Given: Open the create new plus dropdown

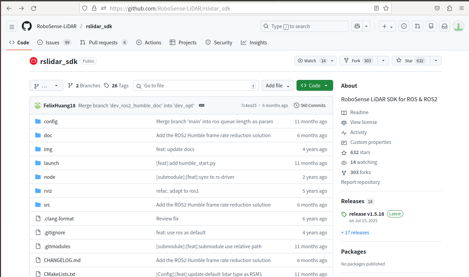Looking at the screenshot, I should [x=387, y=26].
